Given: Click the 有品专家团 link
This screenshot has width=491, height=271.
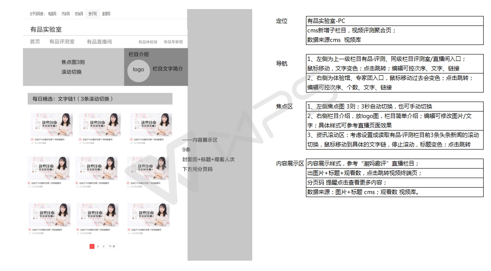Looking at the screenshot, I should pyautogui.click(x=173, y=42).
